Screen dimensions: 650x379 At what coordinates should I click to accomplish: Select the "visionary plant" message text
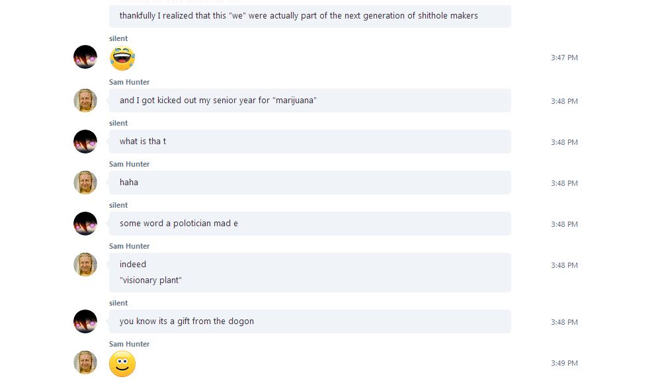tap(151, 280)
